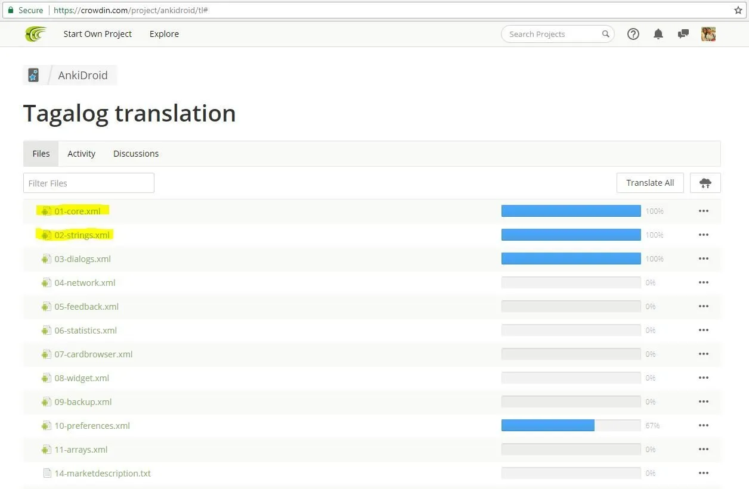Open the more options menu for 11-arrays.xml
The height and width of the screenshot is (489, 749).
[704, 449]
